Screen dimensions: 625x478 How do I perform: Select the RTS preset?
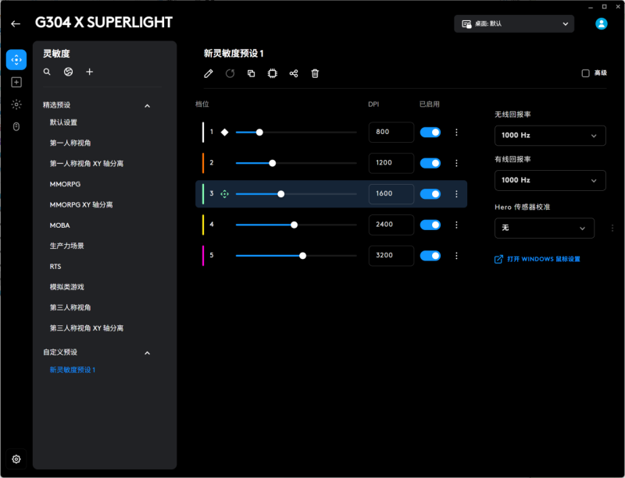point(55,266)
